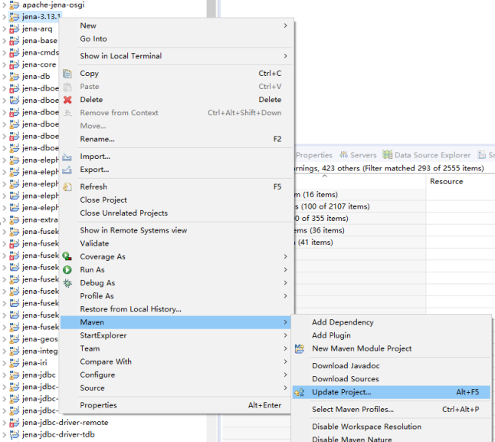Click the jena-iri project icon
495x442 pixels.
click(14, 363)
